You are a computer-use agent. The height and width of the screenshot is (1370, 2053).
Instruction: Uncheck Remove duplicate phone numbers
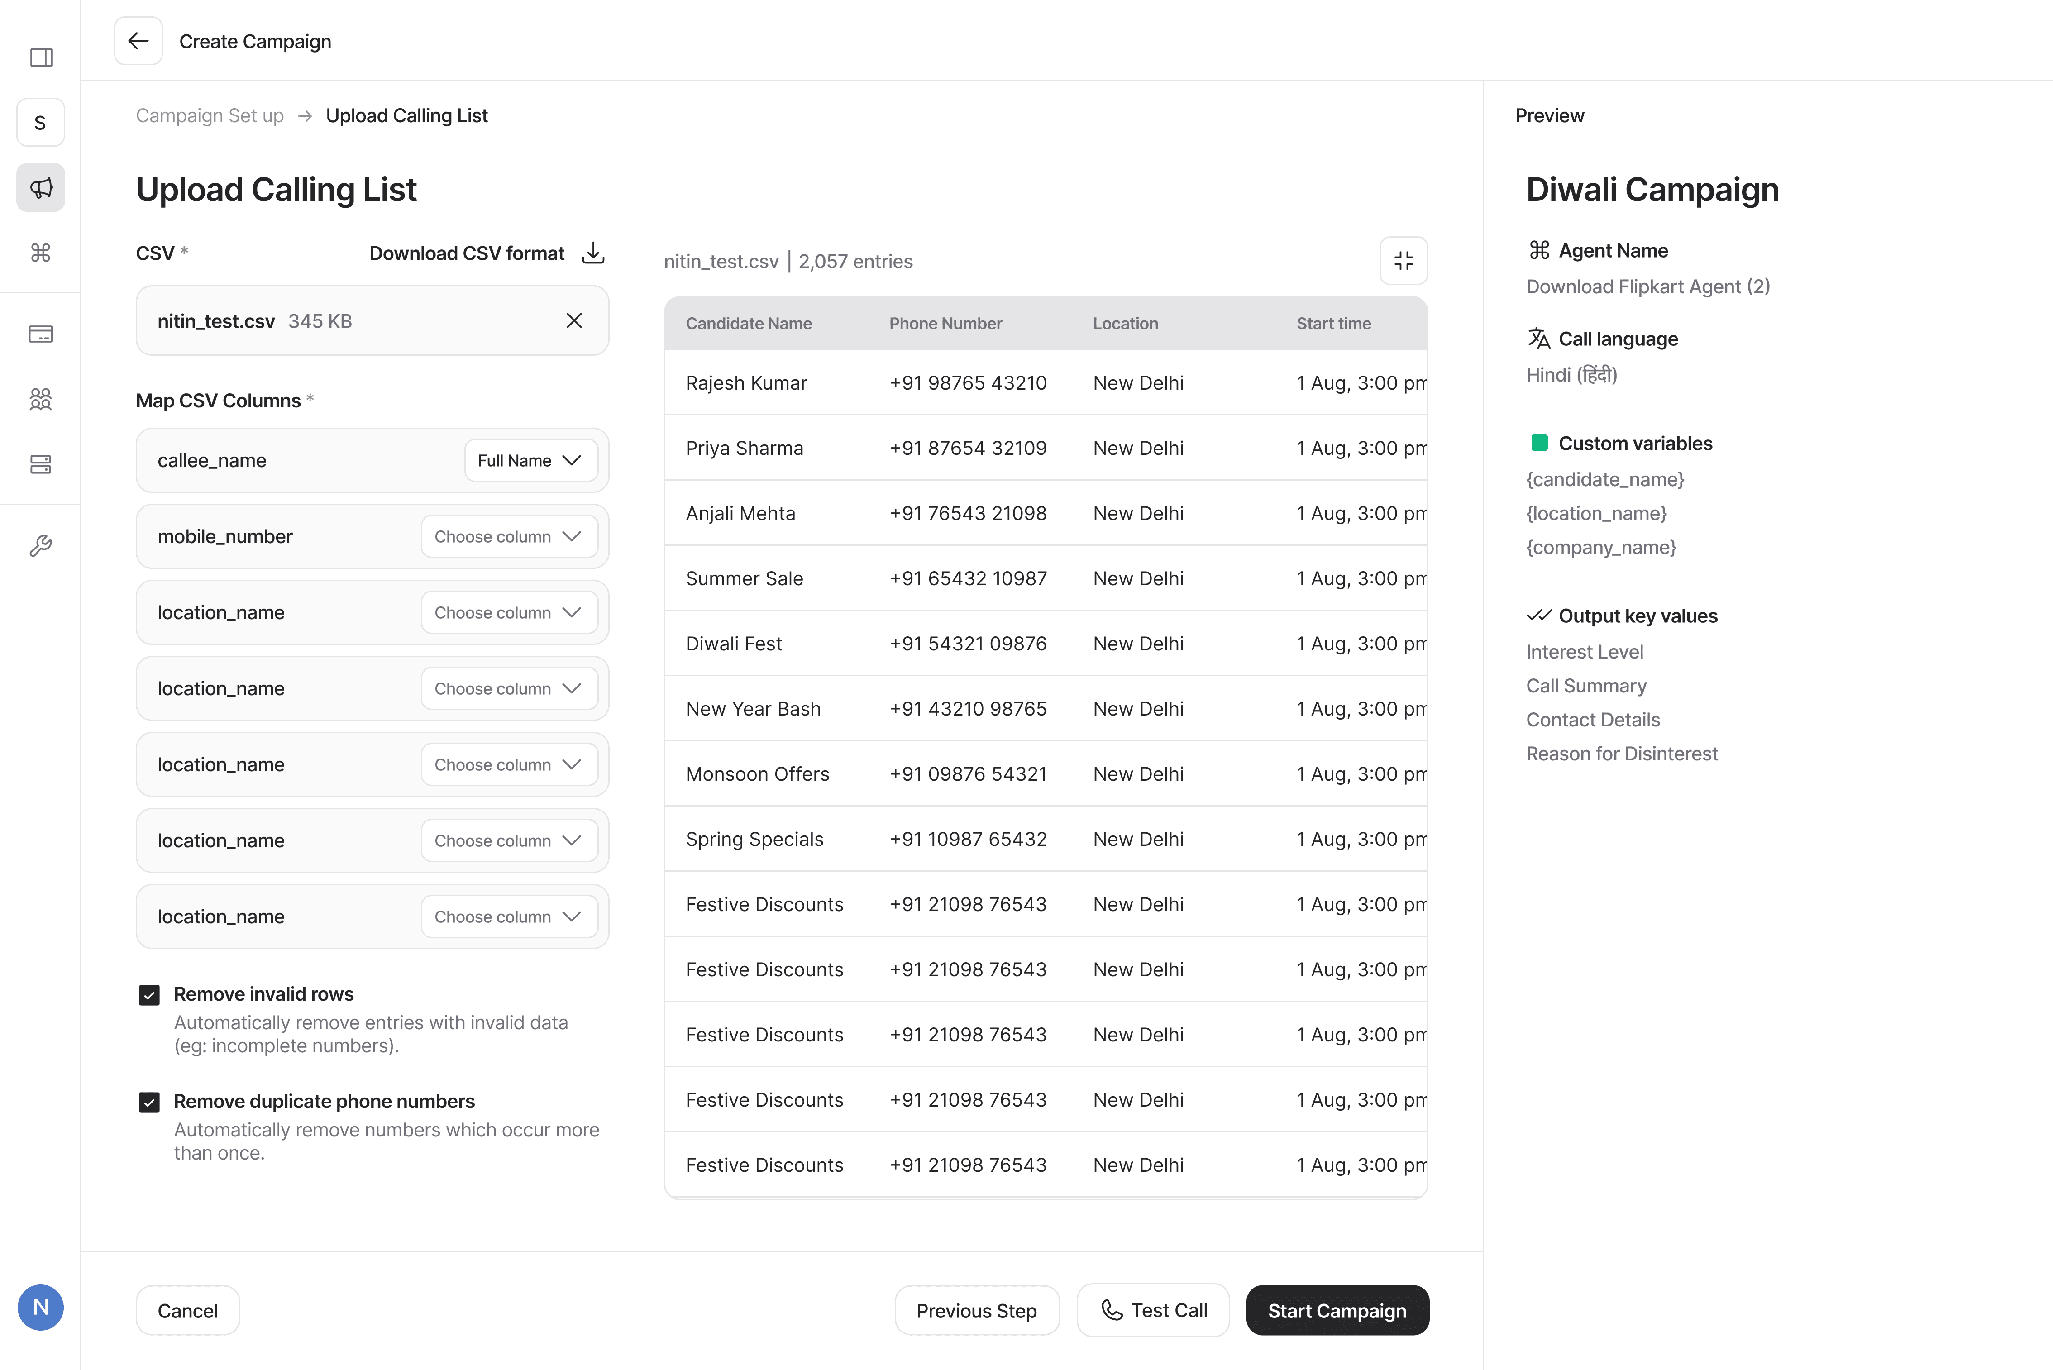pos(149,1102)
